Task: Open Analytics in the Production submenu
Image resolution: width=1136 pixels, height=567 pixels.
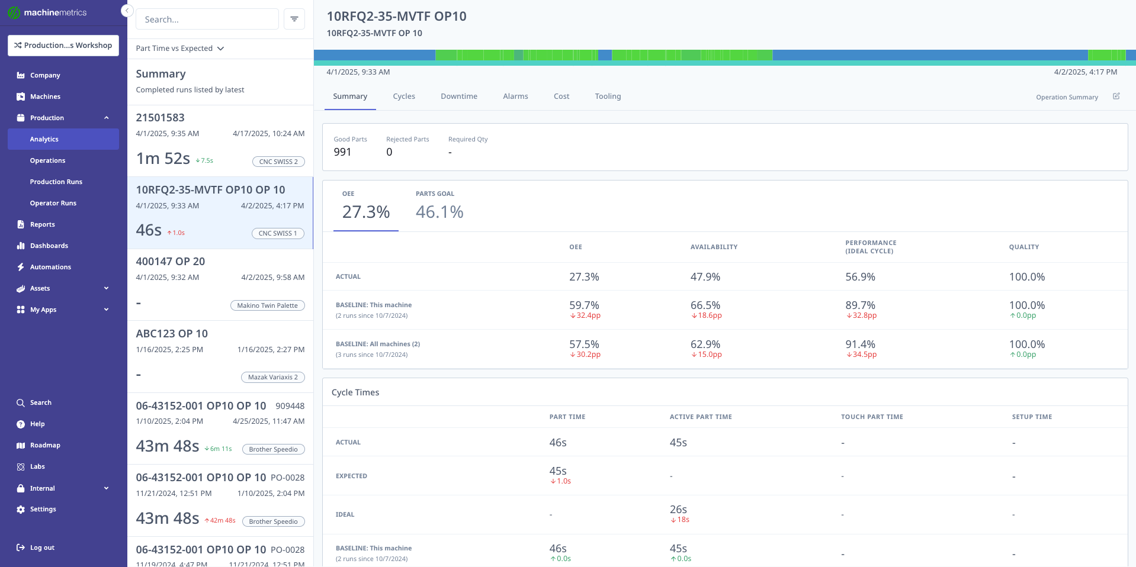Action: click(x=63, y=139)
